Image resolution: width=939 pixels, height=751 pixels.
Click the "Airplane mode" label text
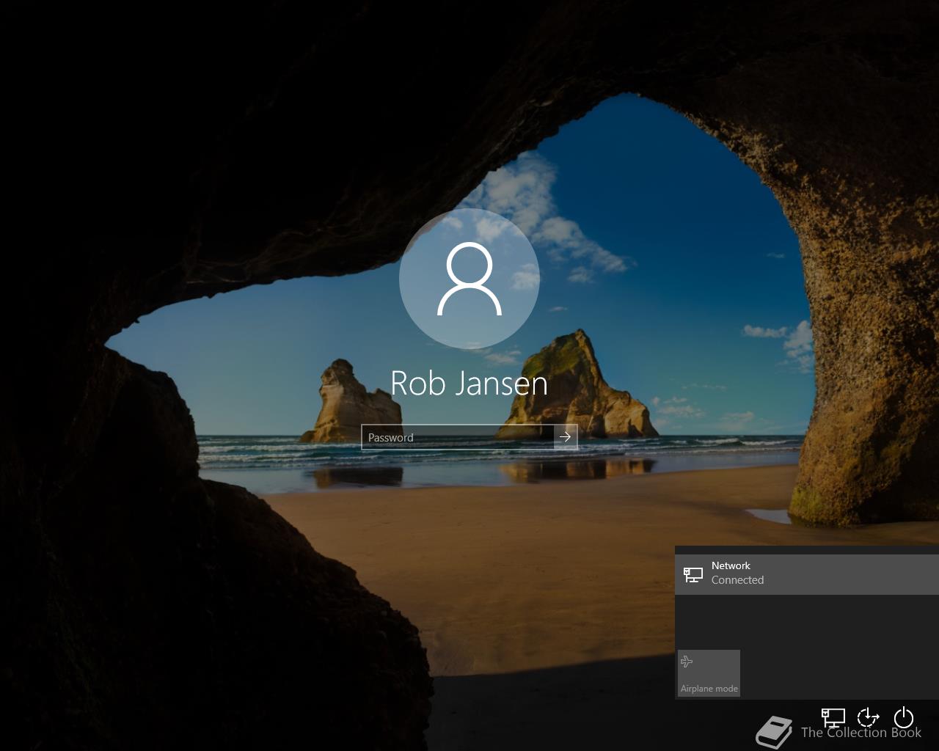[709, 689]
